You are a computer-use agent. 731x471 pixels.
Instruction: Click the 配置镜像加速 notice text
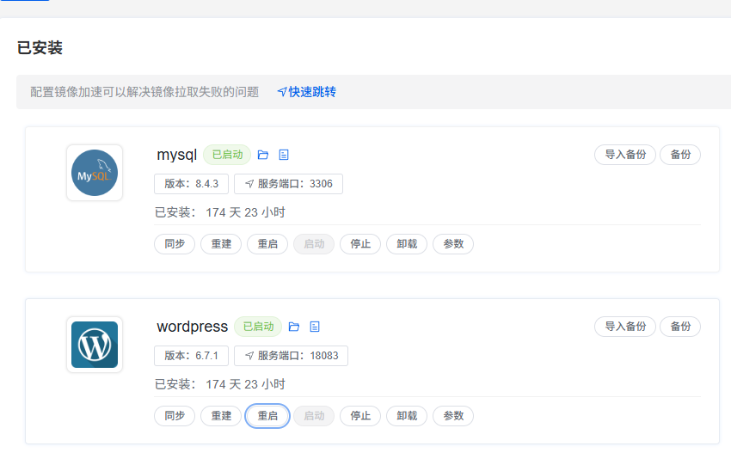tap(144, 92)
